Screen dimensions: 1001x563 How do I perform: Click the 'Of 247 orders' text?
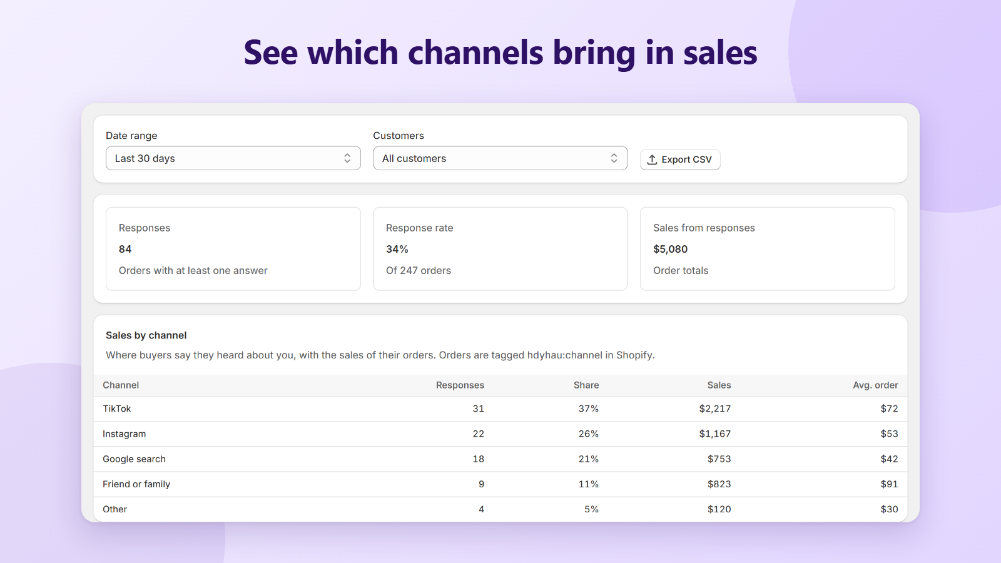coord(419,270)
